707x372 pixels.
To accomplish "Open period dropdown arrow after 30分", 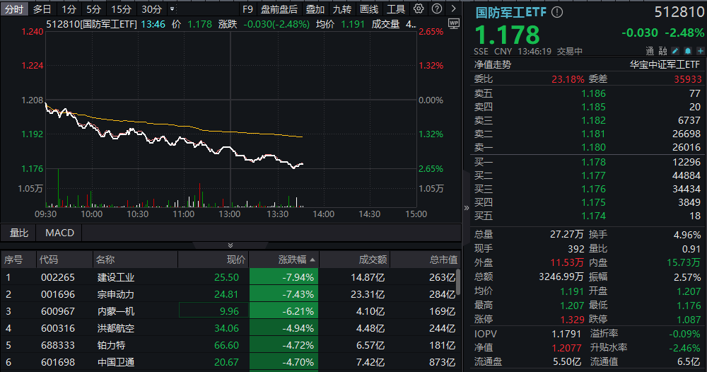I will [x=172, y=9].
